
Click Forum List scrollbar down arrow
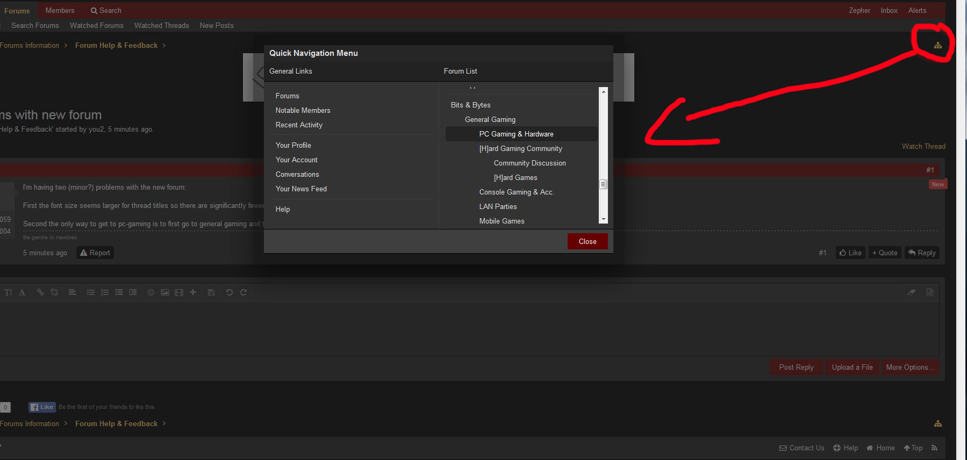point(604,219)
